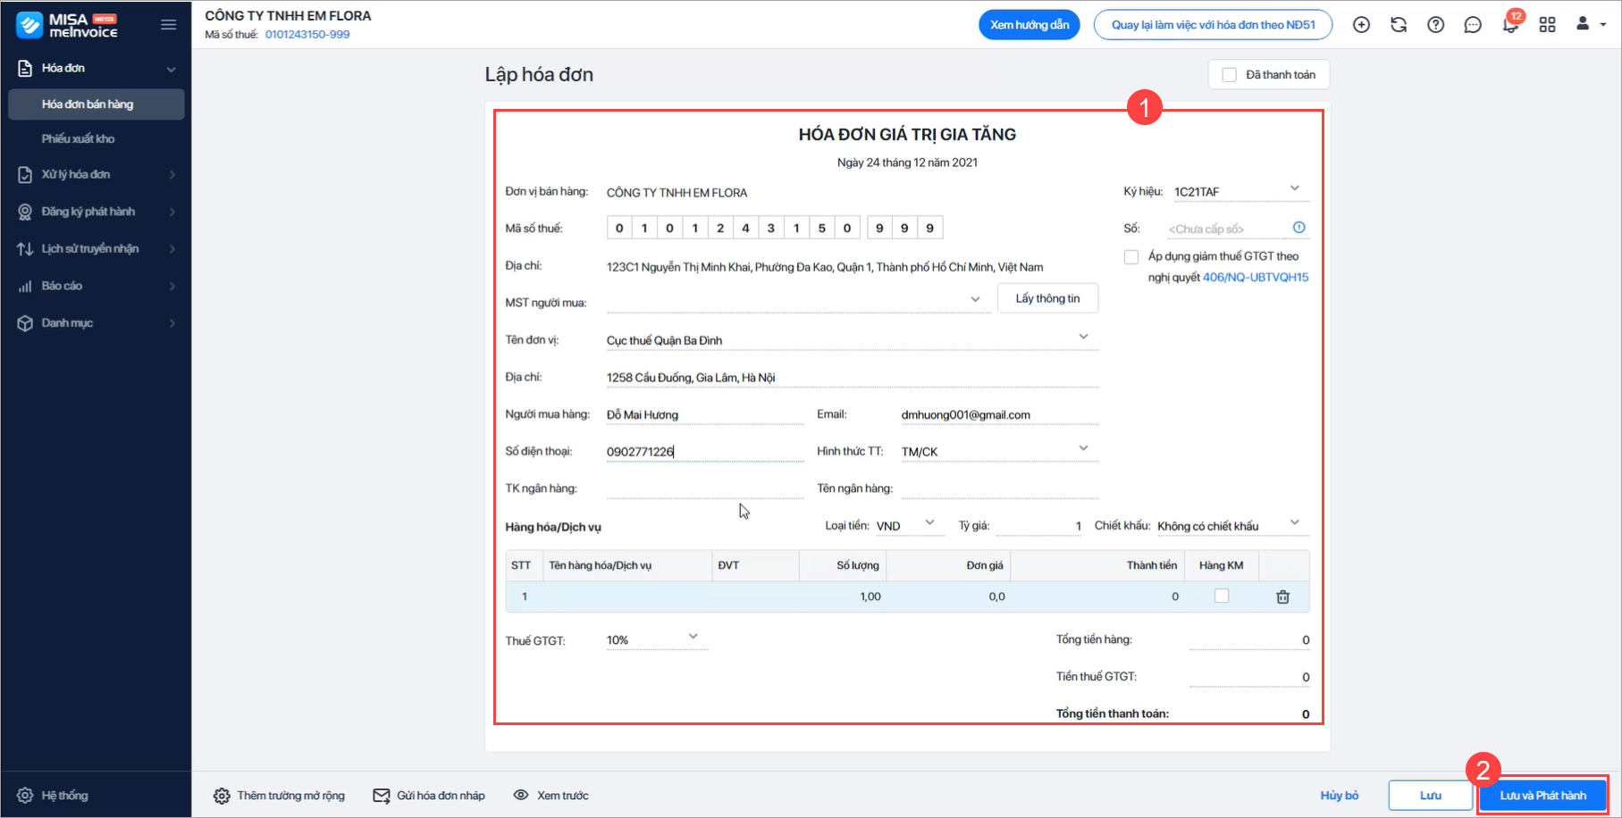Click Lấy thông tin button
Screen dimensions: 1622x818
tap(1047, 298)
